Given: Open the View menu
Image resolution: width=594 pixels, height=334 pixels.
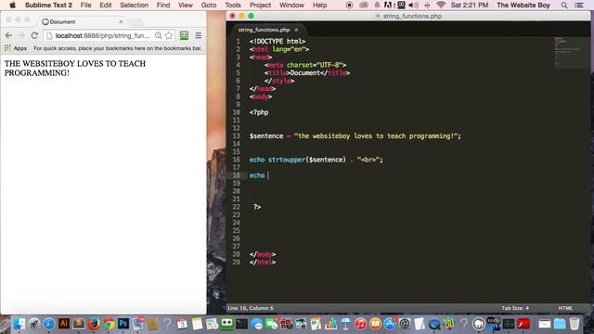Looking at the screenshot, I should tap(186, 5).
